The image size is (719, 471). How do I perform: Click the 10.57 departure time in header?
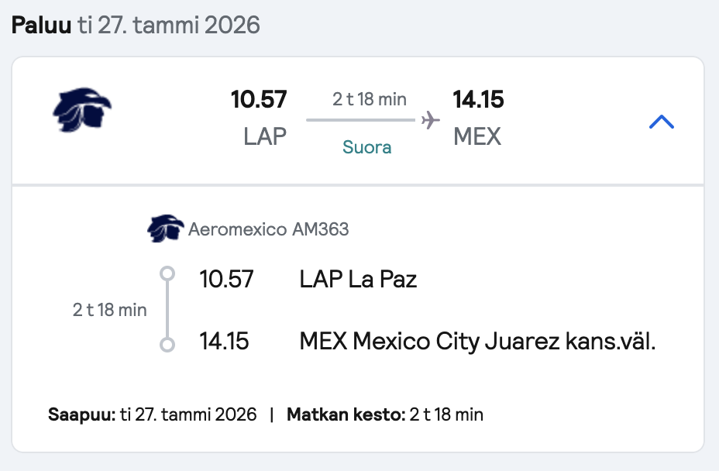(259, 99)
